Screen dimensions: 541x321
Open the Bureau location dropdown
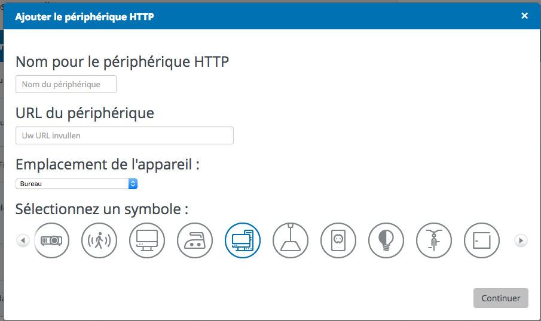(77, 184)
